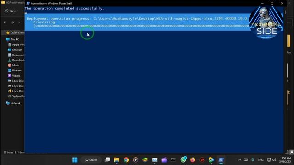This screenshot has width=294, height=165.
Task: Click the deployment progress bar
Action: coord(141,26)
